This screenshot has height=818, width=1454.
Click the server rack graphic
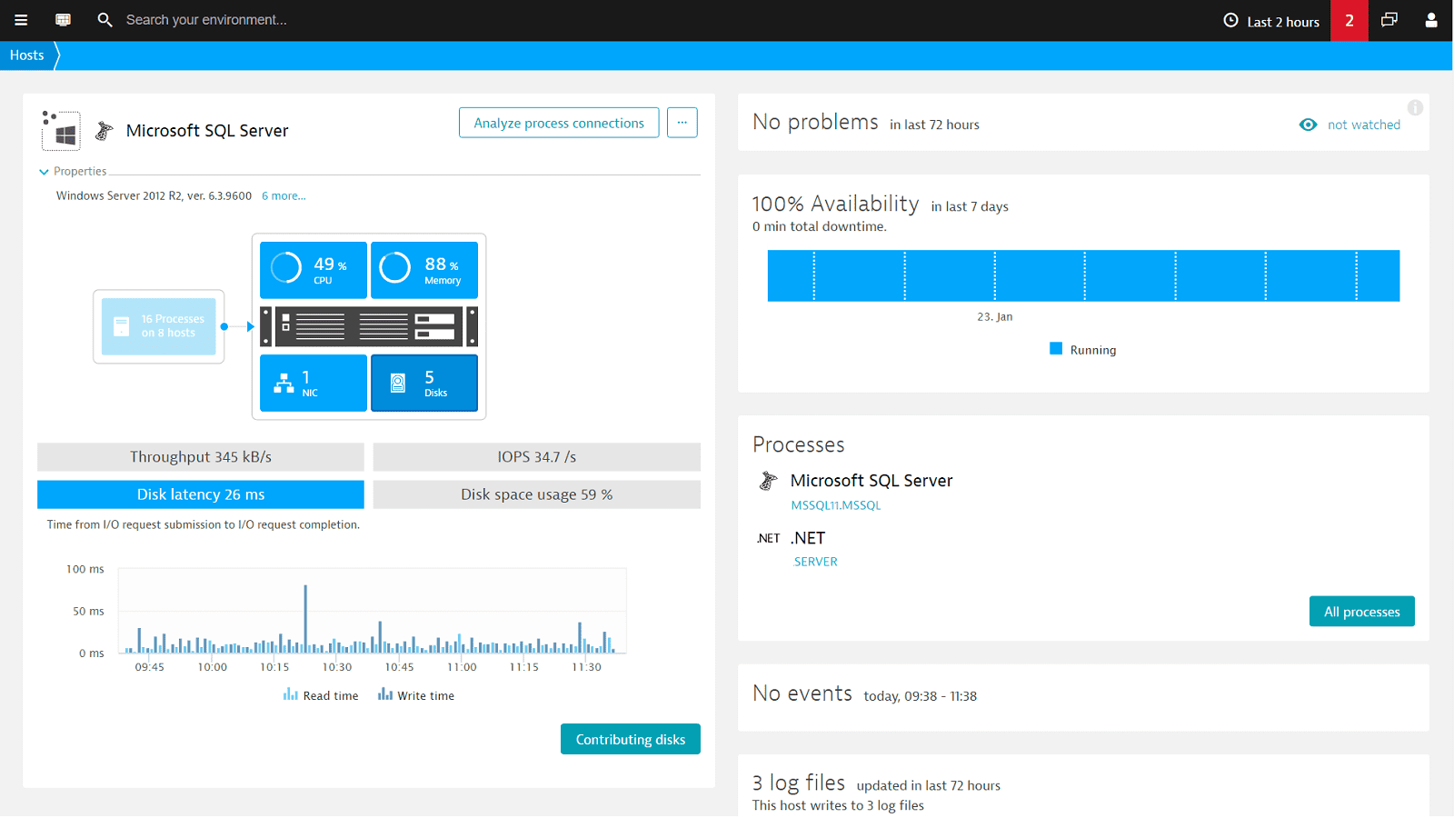369,326
